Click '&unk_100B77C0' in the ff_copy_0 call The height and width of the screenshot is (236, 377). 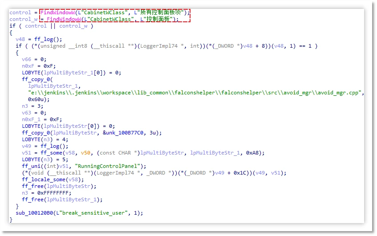pos(123,133)
